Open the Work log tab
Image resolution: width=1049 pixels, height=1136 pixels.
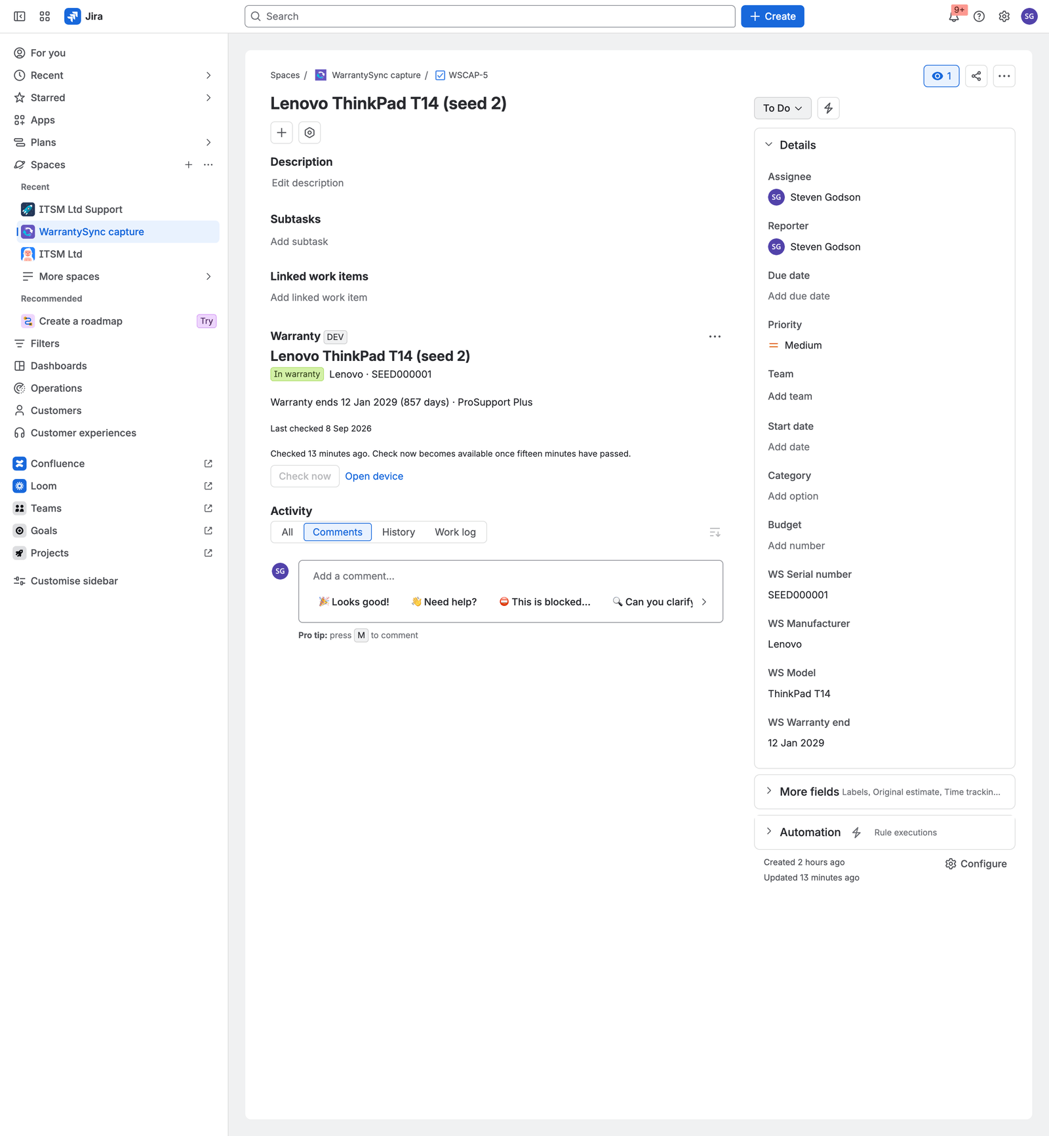(x=456, y=533)
